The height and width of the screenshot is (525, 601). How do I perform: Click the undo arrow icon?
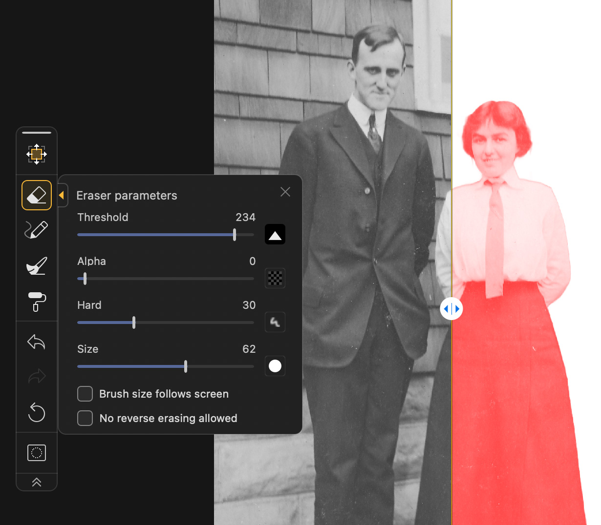click(37, 342)
